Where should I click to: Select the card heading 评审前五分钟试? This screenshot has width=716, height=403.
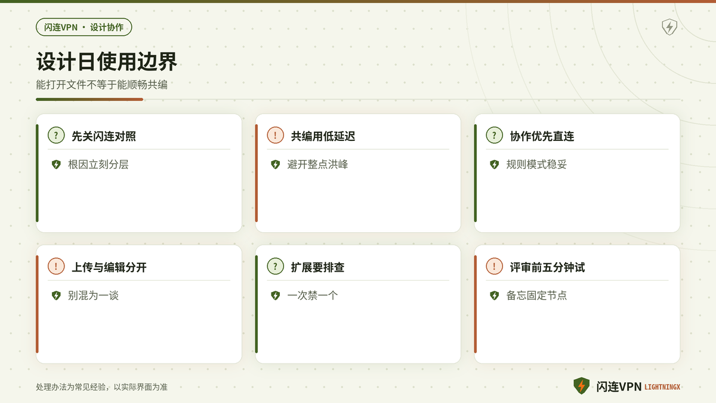coord(547,267)
